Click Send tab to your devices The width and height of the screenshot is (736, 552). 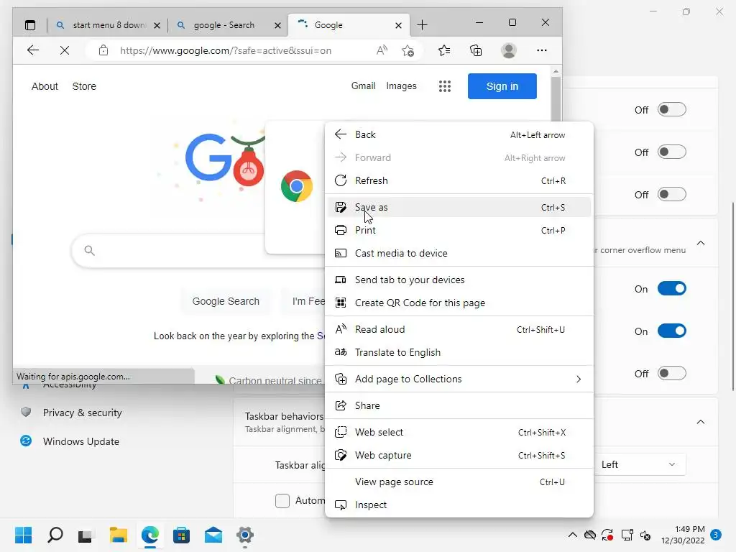[459, 280]
